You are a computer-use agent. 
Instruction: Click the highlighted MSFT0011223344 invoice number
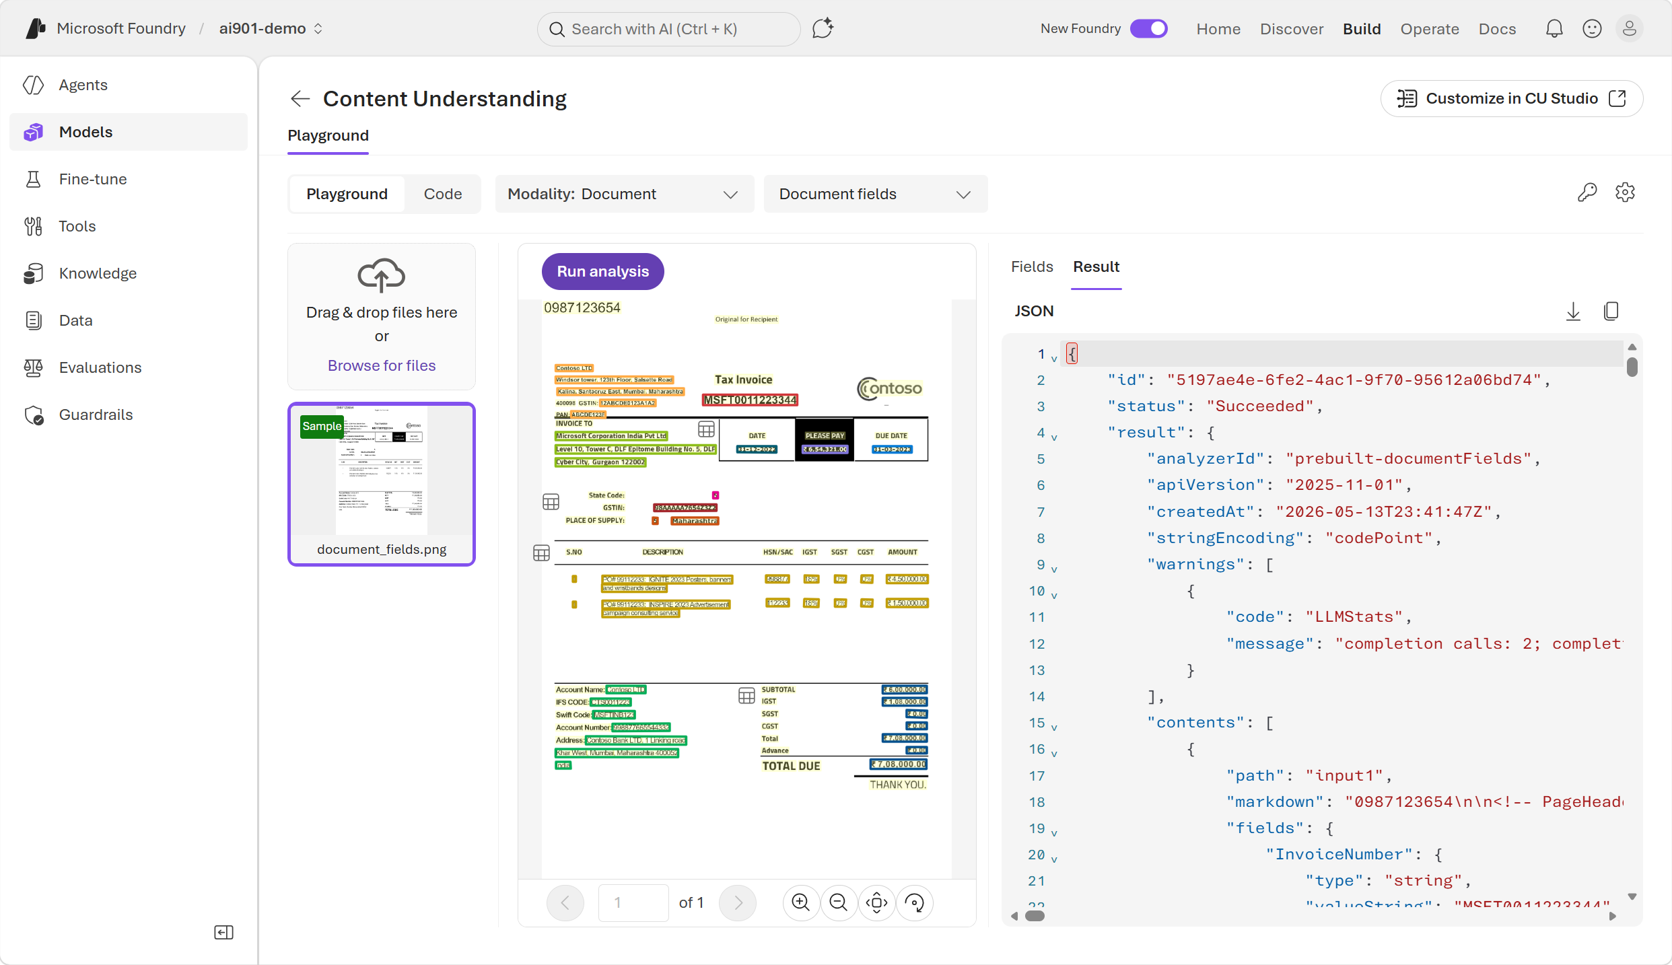click(750, 400)
